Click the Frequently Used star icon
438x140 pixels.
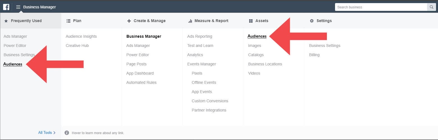pyautogui.click(x=6, y=21)
